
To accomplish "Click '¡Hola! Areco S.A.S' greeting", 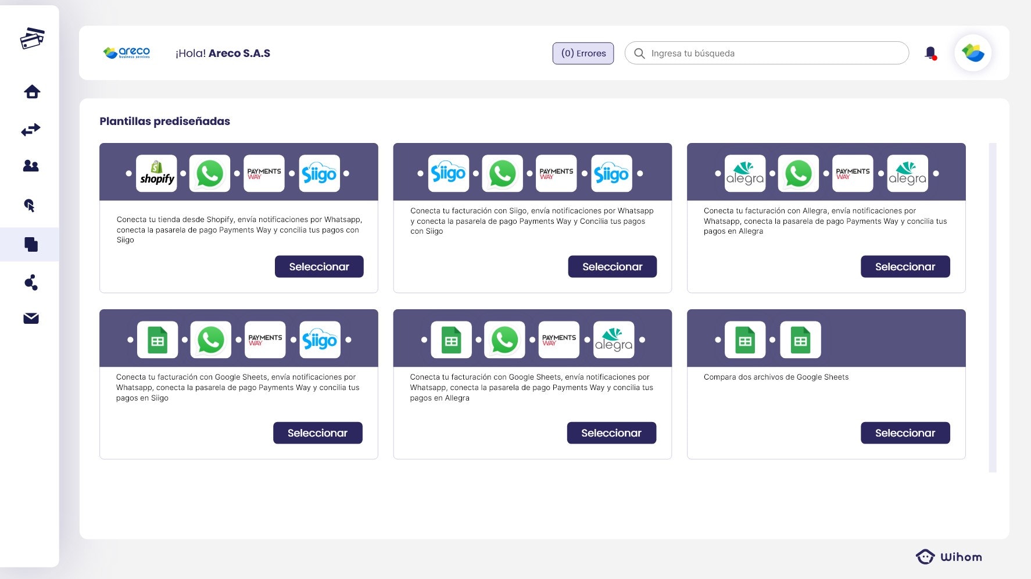I will click(x=223, y=53).
